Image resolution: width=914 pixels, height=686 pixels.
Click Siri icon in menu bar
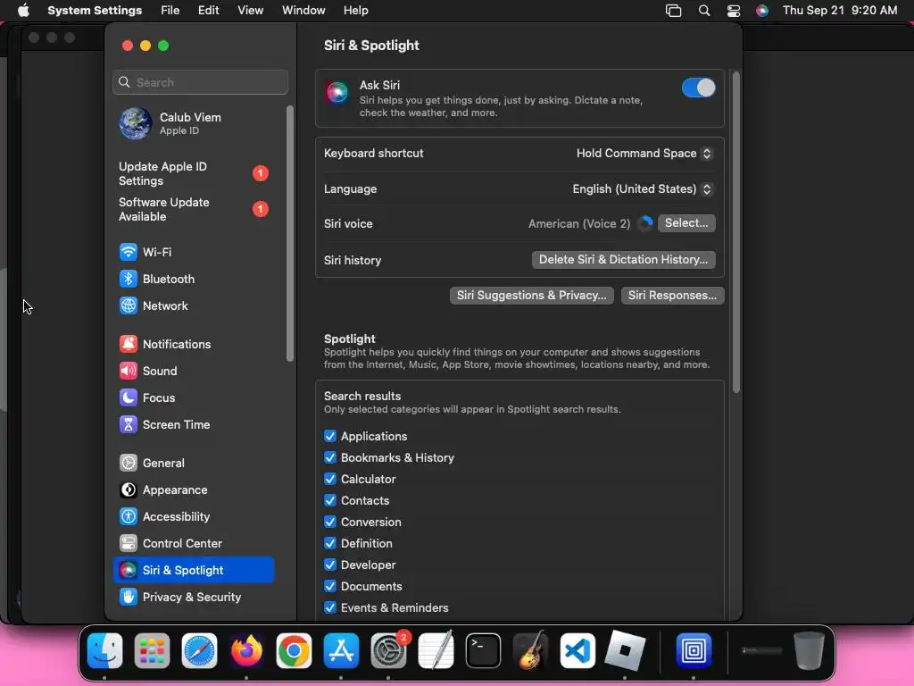point(762,11)
